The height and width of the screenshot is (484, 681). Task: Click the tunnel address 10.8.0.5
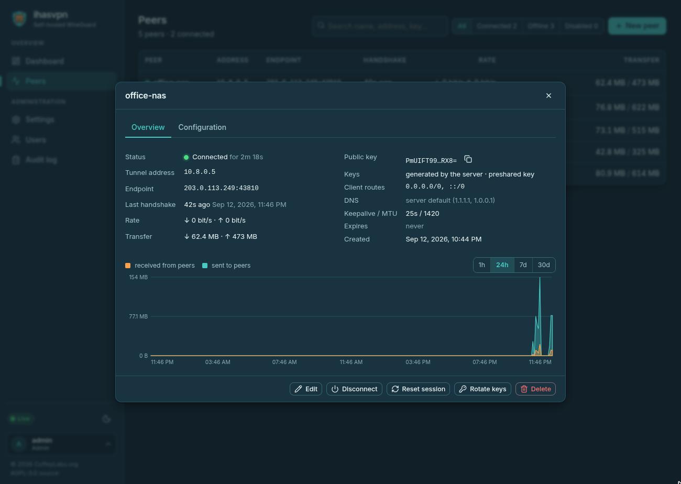click(x=200, y=172)
